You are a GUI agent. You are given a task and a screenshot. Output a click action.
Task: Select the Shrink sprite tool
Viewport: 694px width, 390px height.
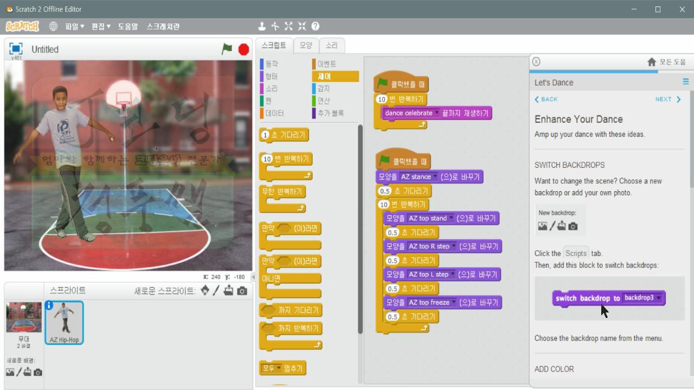click(x=302, y=26)
